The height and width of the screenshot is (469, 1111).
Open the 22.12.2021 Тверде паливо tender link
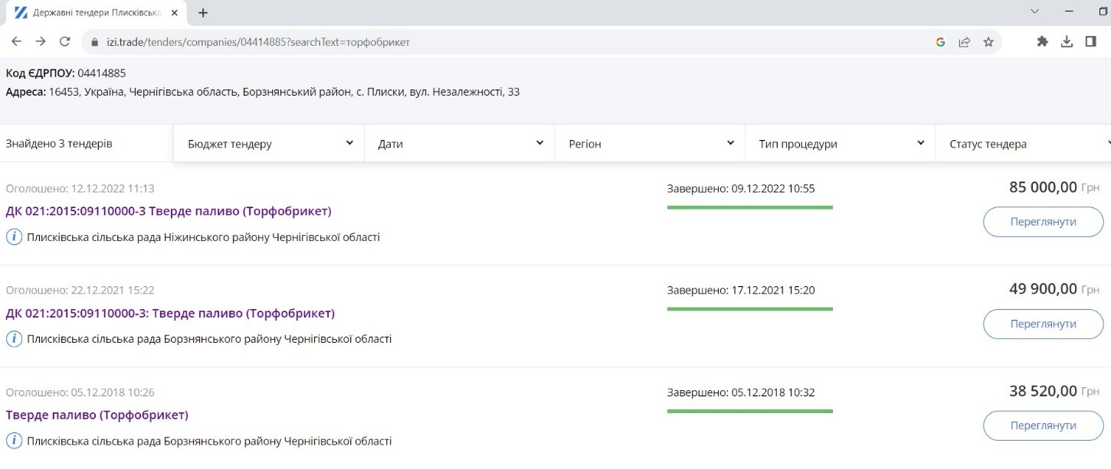coord(170,313)
